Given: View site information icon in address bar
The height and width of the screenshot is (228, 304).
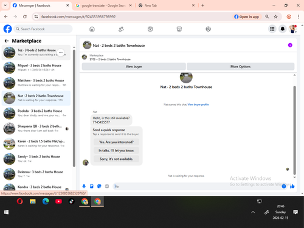Looking at the screenshot, I should pos(36,16).
